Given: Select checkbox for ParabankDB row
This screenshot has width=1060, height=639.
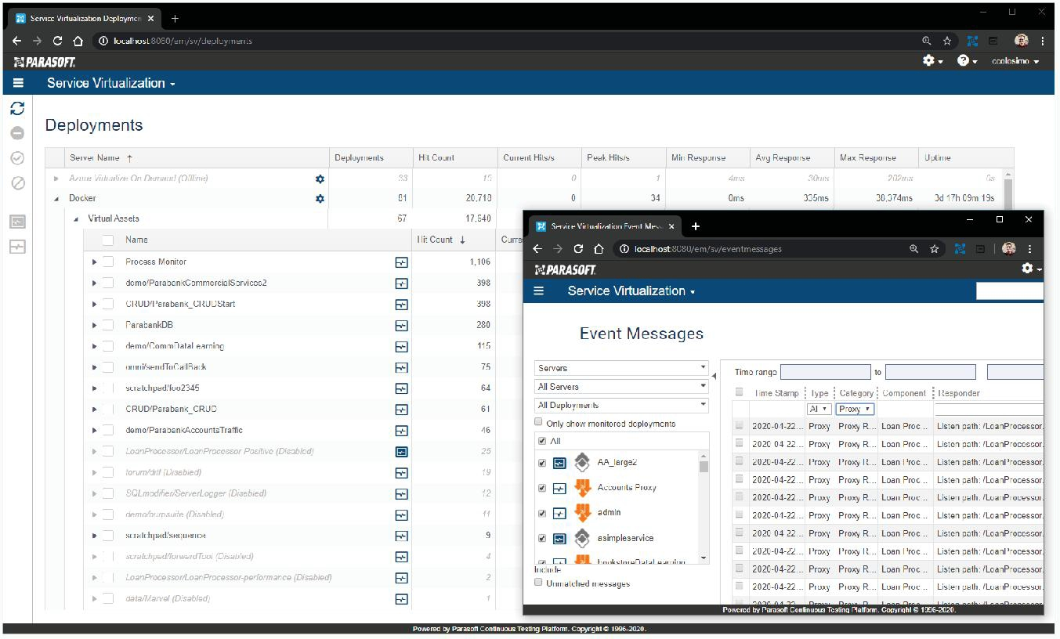Looking at the screenshot, I should click(108, 325).
